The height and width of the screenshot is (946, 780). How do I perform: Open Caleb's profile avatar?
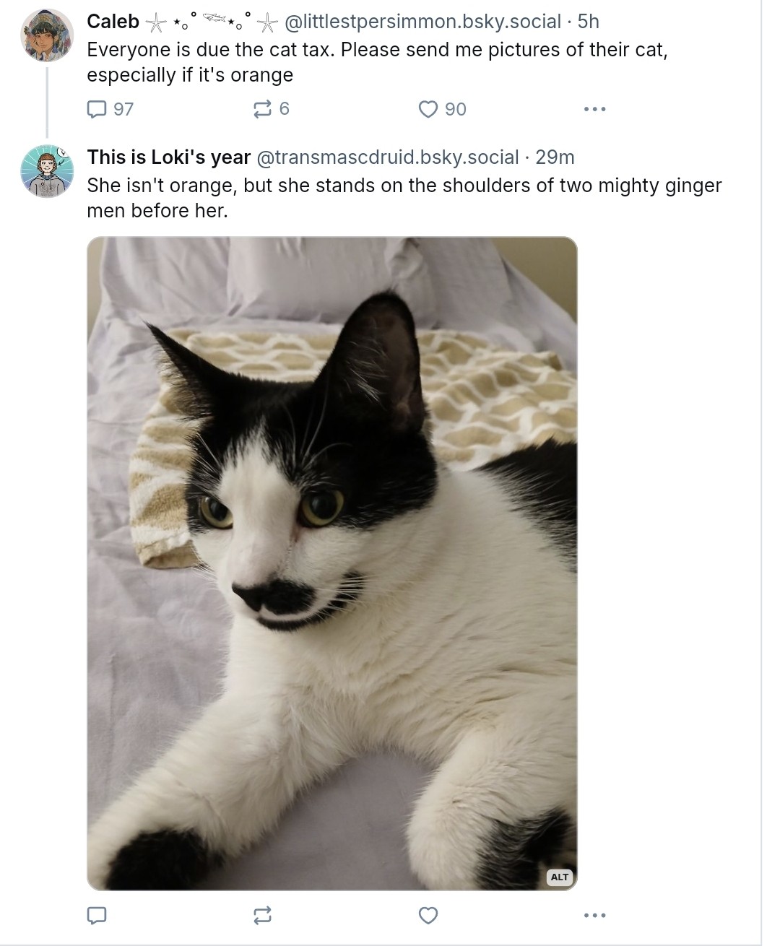click(x=47, y=35)
